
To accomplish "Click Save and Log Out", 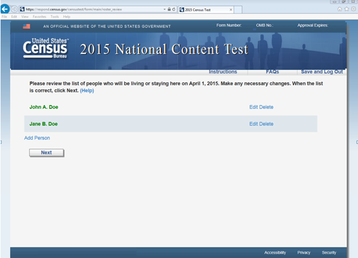I will [322, 72].
